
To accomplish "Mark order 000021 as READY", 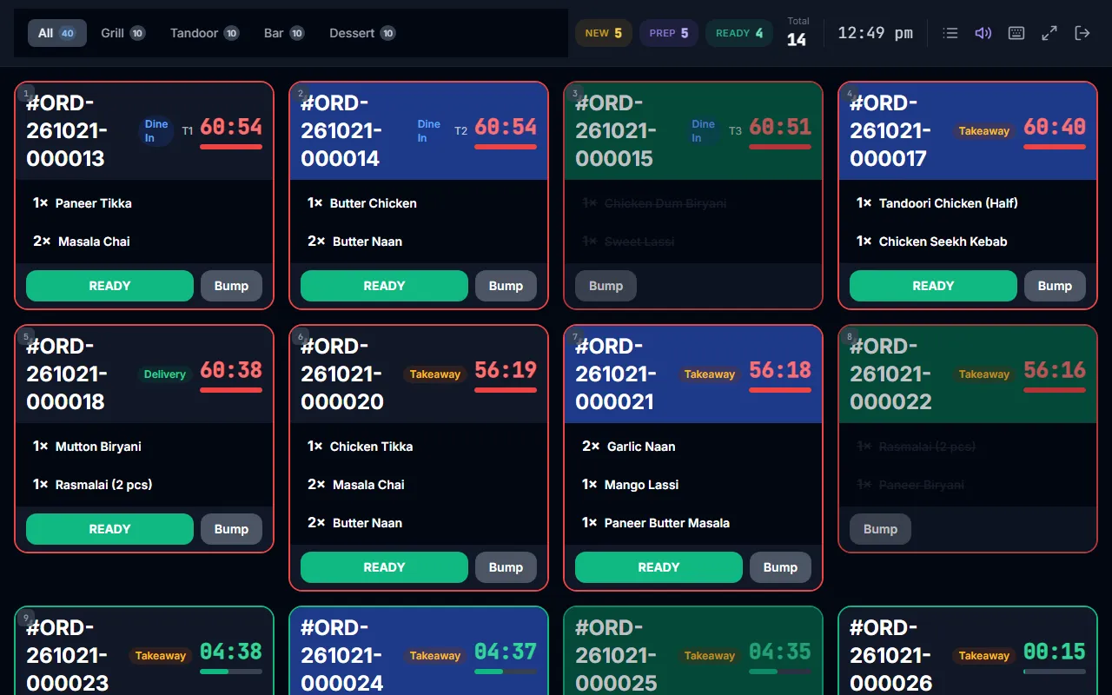I will pyautogui.click(x=659, y=567).
